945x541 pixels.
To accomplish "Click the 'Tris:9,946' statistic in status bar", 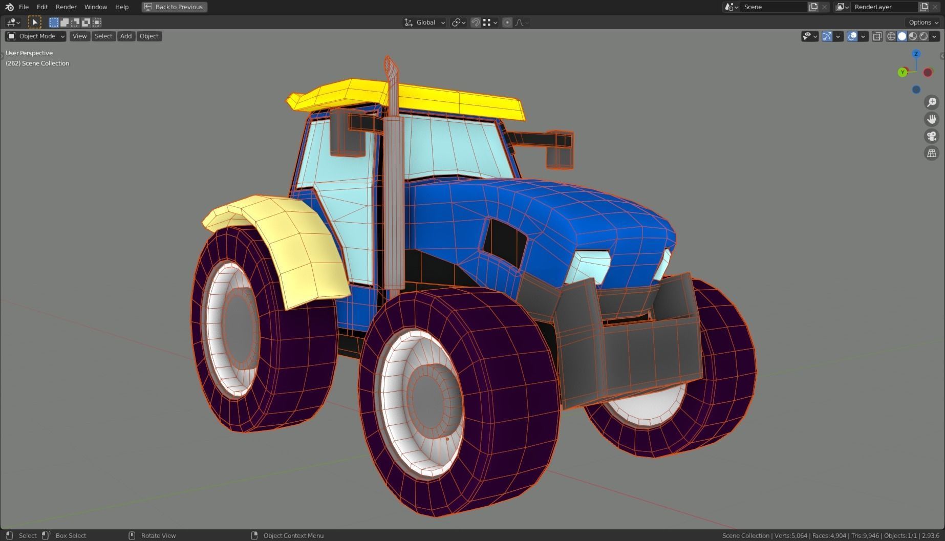I will pyautogui.click(x=865, y=535).
